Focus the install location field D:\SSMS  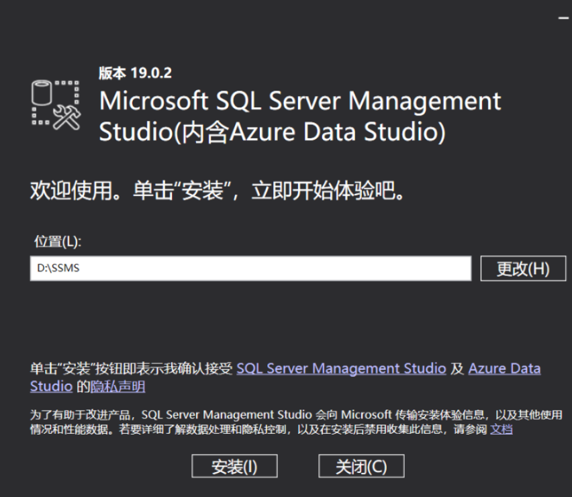(250, 269)
